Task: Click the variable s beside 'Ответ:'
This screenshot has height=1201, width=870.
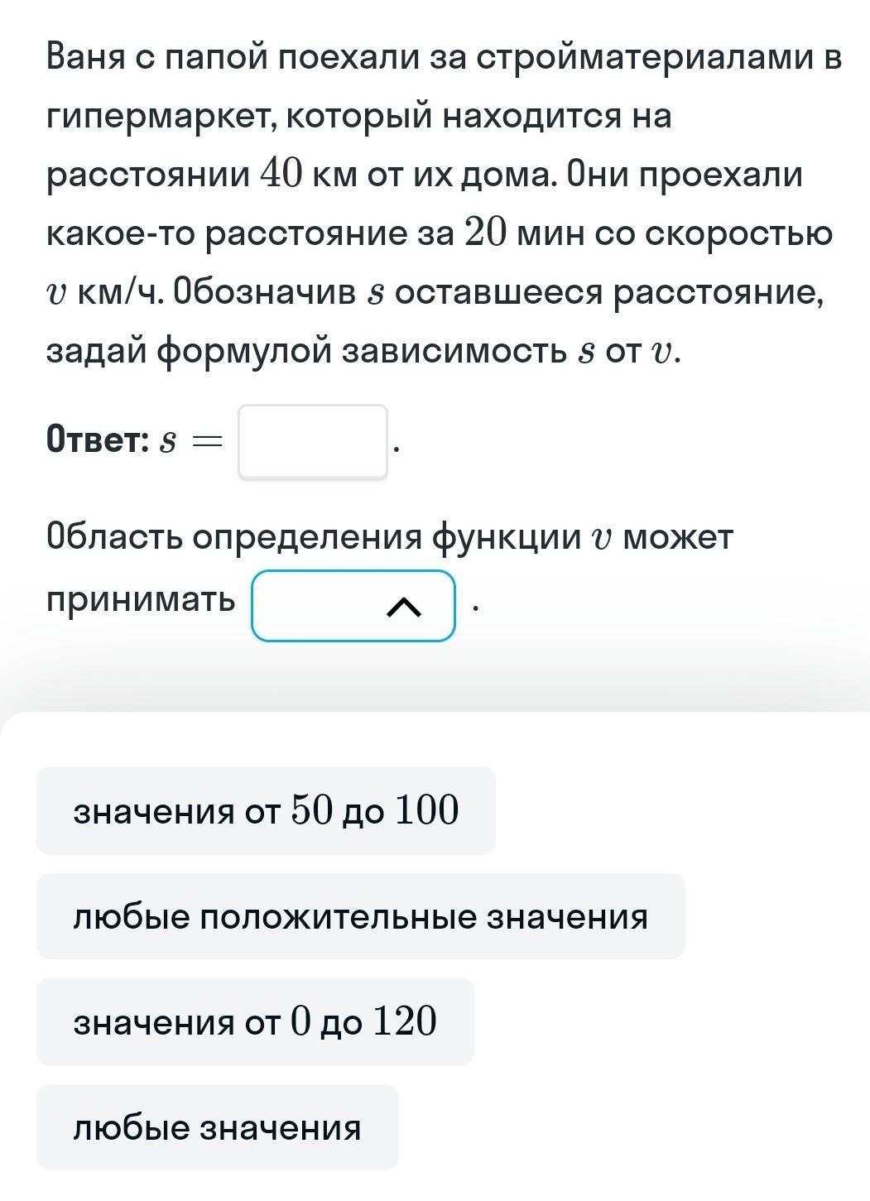Action: [169, 443]
